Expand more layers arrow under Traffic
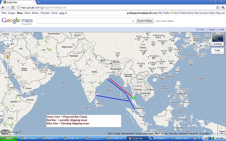The width and height of the screenshot is (226, 141). click(218, 54)
